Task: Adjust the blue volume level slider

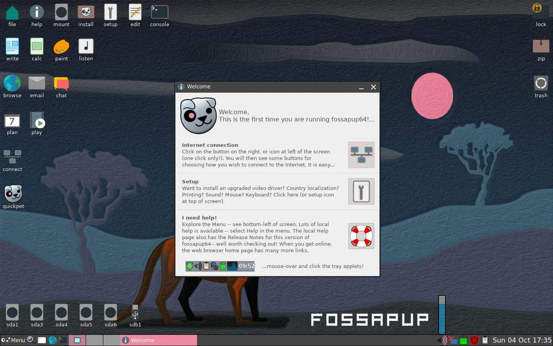Action: (442, 315)
